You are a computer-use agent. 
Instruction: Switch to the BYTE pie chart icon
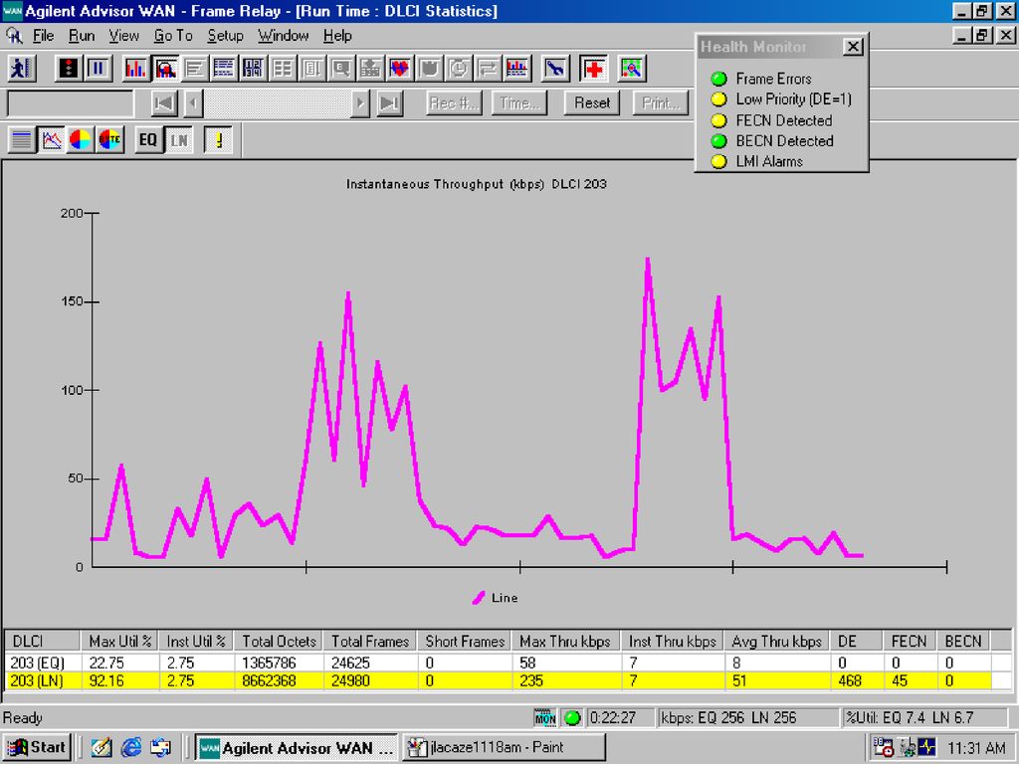pyautogui.click(x=109, y=139)
